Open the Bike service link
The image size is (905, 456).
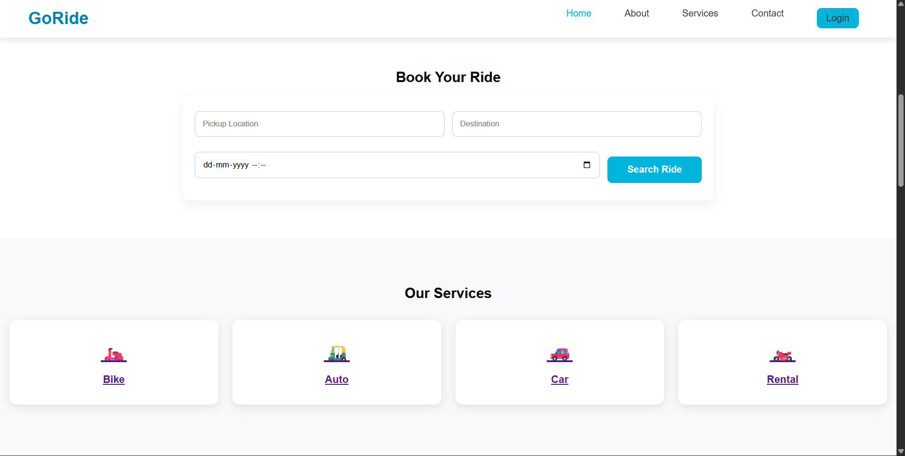tap(114, 379)
